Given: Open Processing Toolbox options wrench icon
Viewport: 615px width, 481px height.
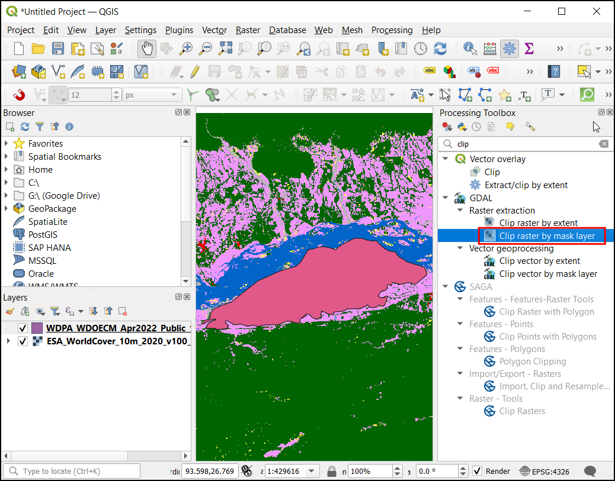Looking at the screenshot, I should pos(530,127).
